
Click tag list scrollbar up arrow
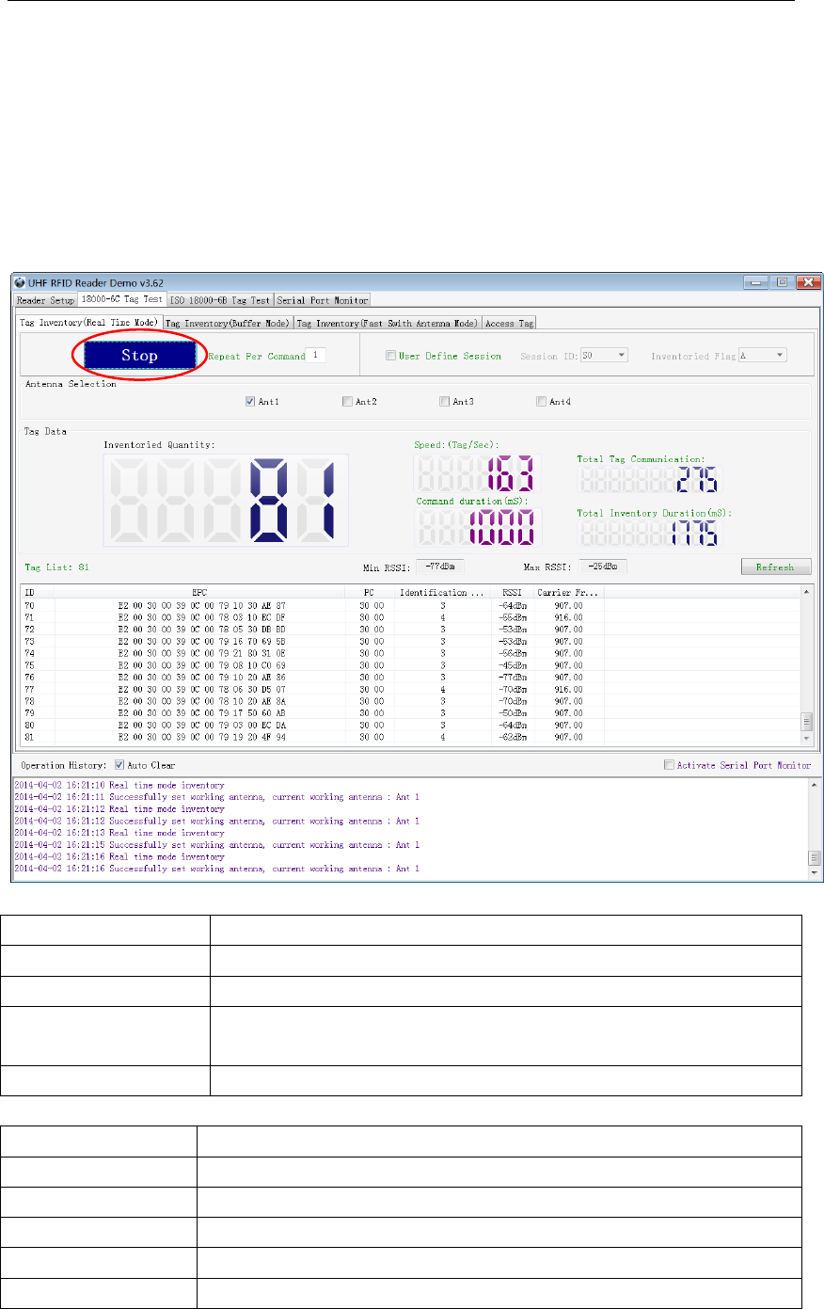[806, 592]
